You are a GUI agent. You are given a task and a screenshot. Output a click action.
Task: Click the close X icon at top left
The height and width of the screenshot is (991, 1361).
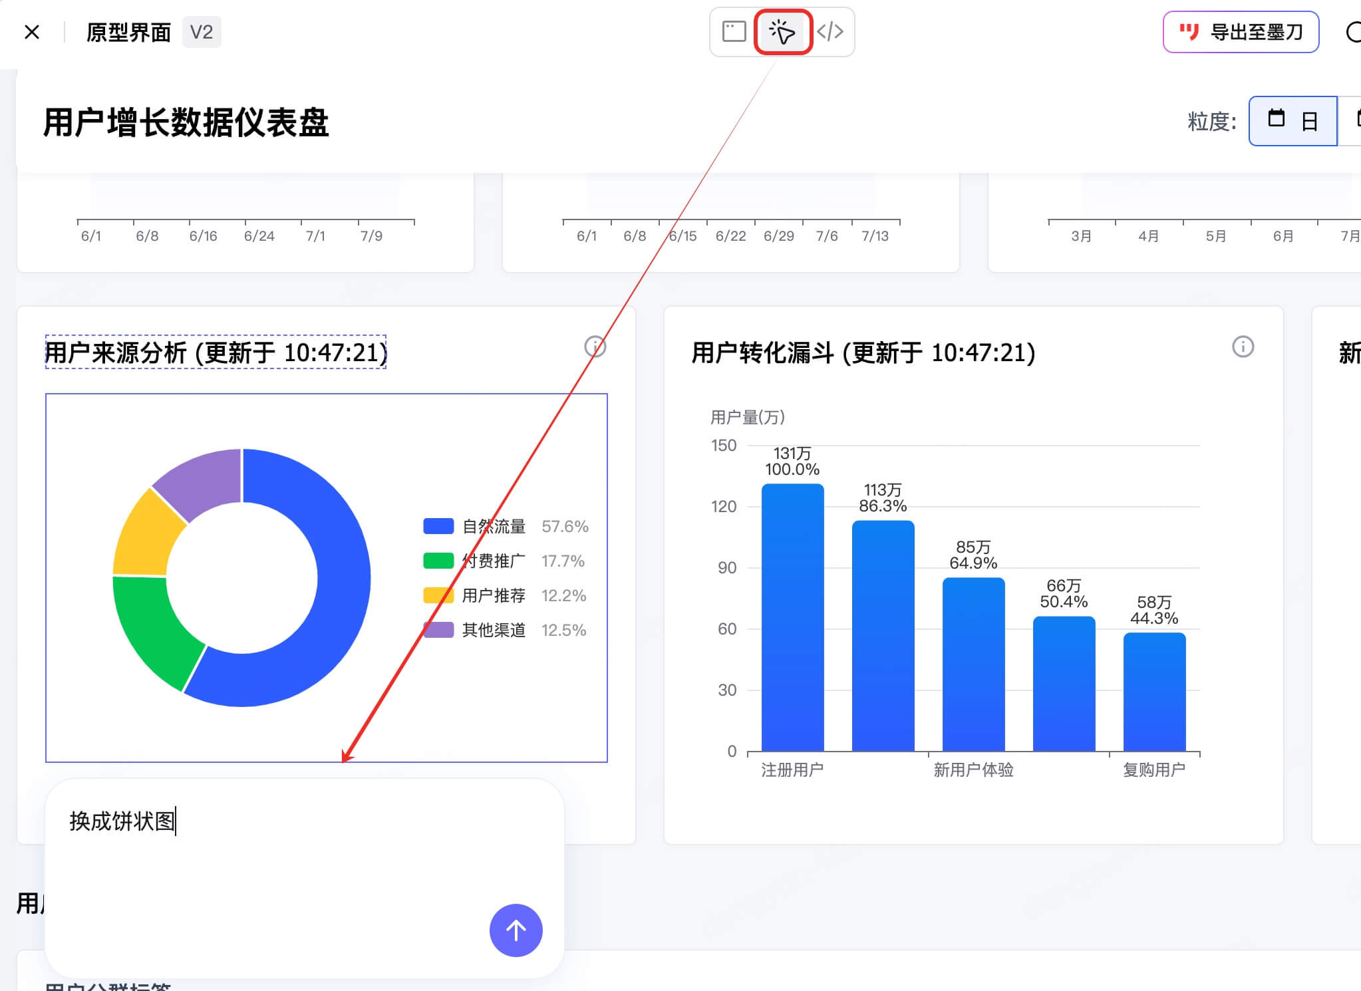tap(31, 32)
